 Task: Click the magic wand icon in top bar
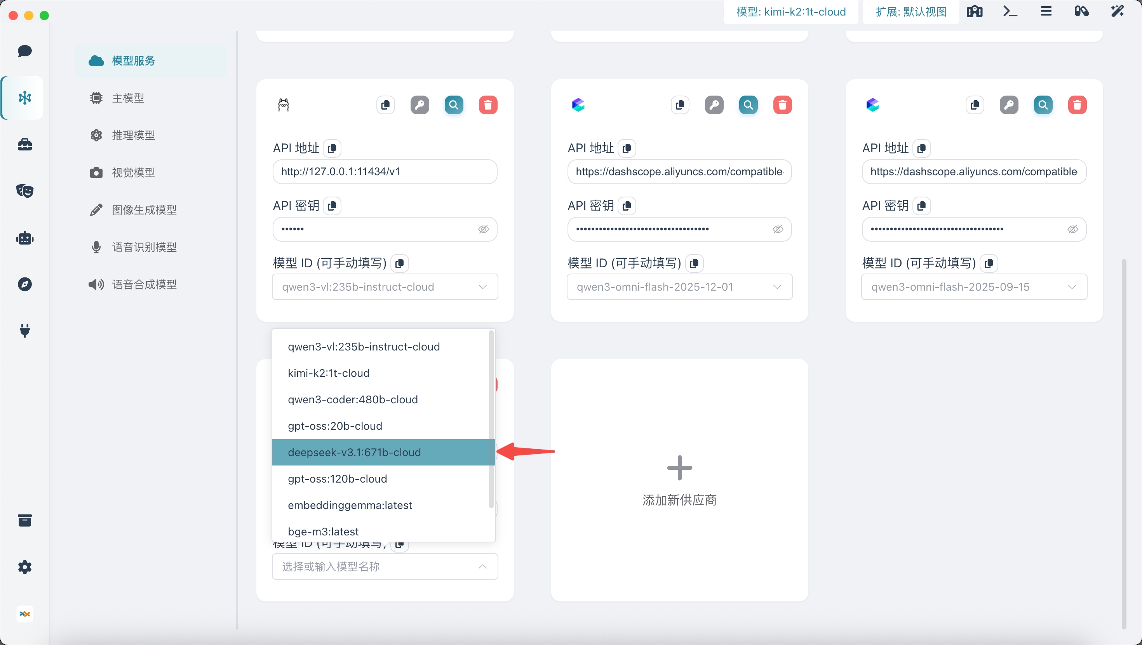[1117, 12]
